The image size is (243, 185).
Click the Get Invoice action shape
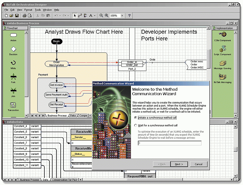point(56,85)
